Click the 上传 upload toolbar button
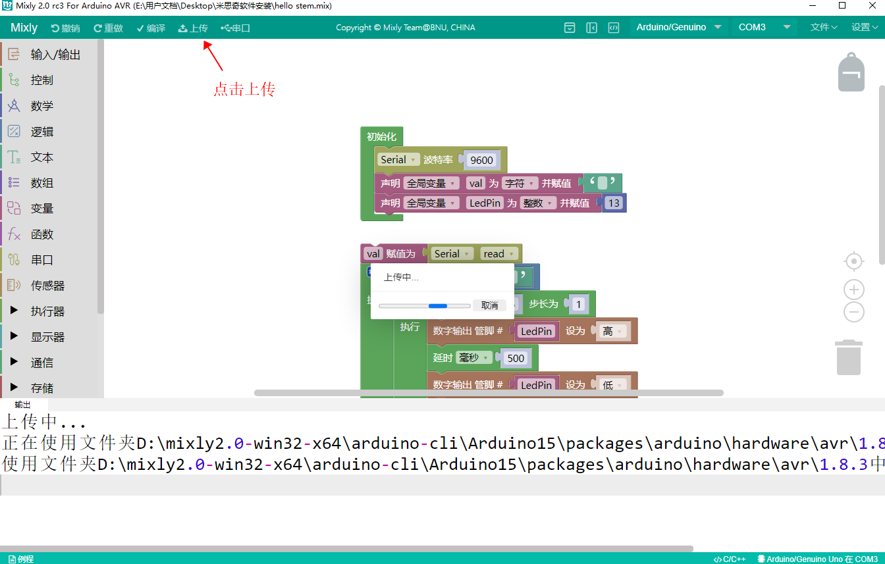This screenshot has width=885, height=564. click(193, 28)
